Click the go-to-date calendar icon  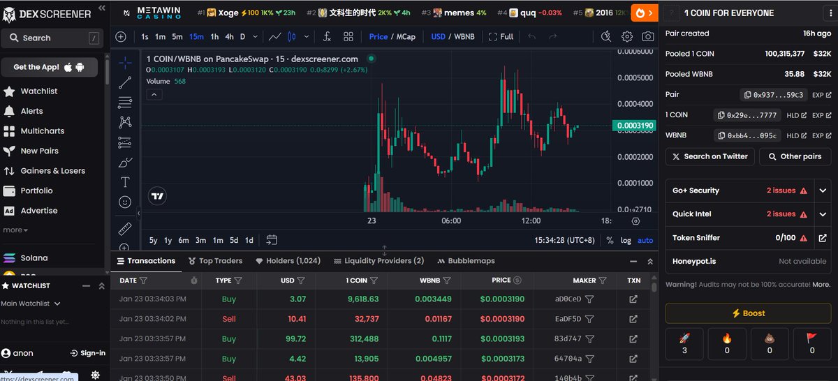[272, 240]
